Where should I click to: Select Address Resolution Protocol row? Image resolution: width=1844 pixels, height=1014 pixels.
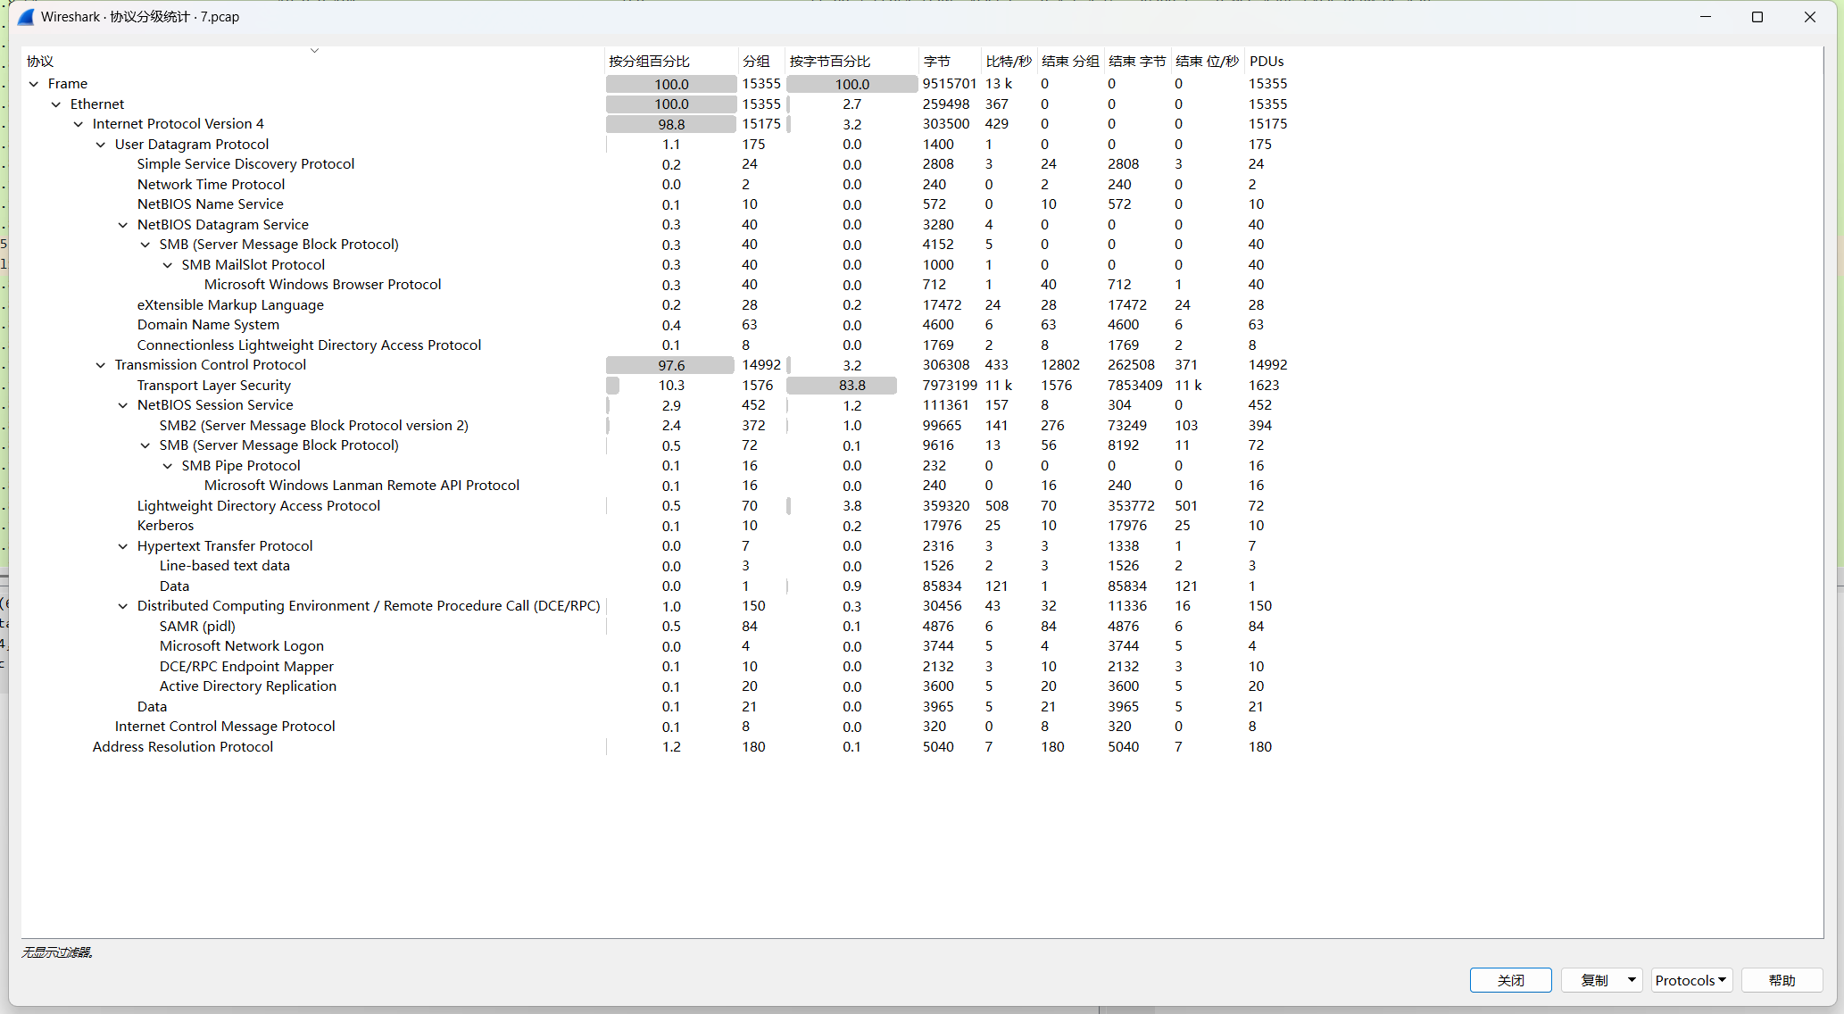[x=183, y=747]
